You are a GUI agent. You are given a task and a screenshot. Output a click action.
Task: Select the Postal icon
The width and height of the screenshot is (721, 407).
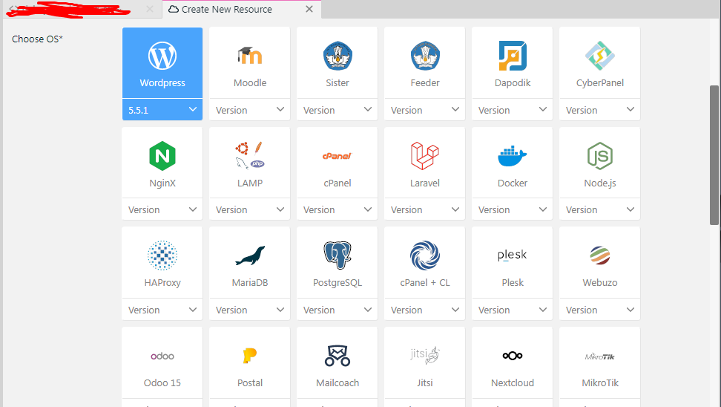250,356
